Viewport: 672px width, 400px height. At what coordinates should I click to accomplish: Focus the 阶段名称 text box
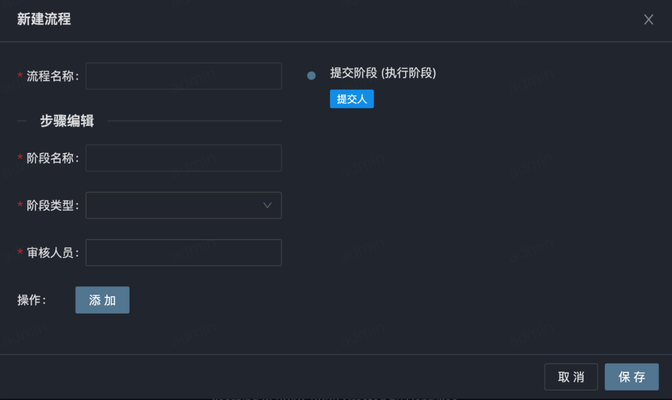coord(184,158)
